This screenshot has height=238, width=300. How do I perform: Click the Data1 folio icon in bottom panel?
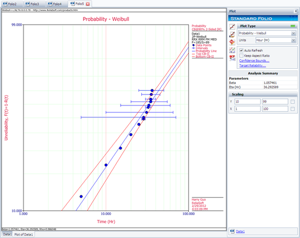[232, 231]
